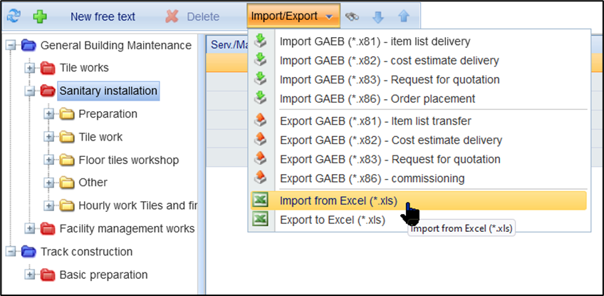The image size is (604, 296).
Task: Open the Import/Export dropdown
Action: 292,15
